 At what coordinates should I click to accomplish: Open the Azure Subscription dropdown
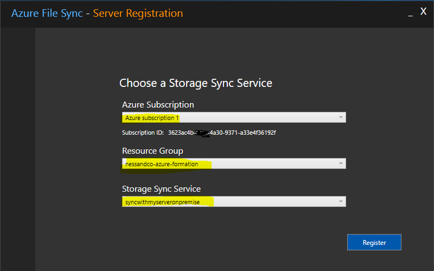click(234, 117)
